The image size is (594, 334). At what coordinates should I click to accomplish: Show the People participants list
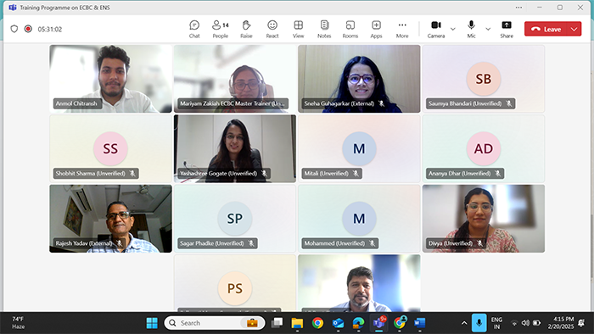(x=220, y=29)
